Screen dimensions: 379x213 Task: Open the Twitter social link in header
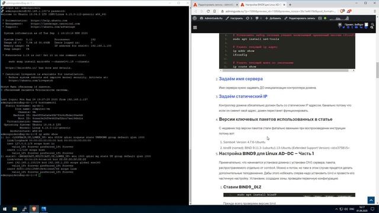[343, 28]
